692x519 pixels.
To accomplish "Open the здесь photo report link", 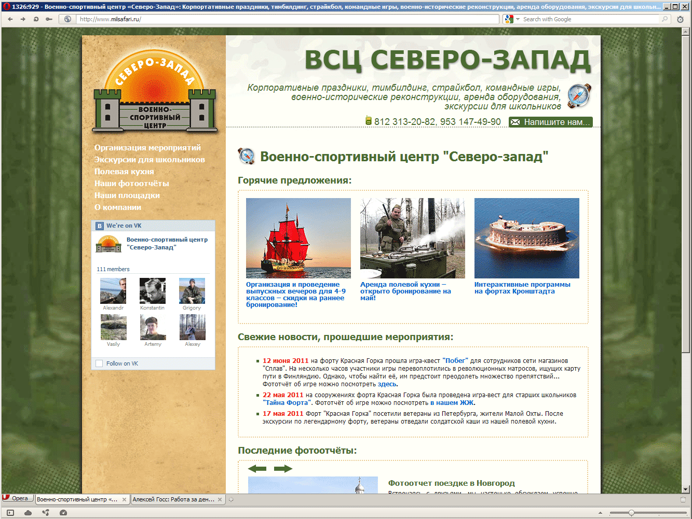I will click(387, 384).
